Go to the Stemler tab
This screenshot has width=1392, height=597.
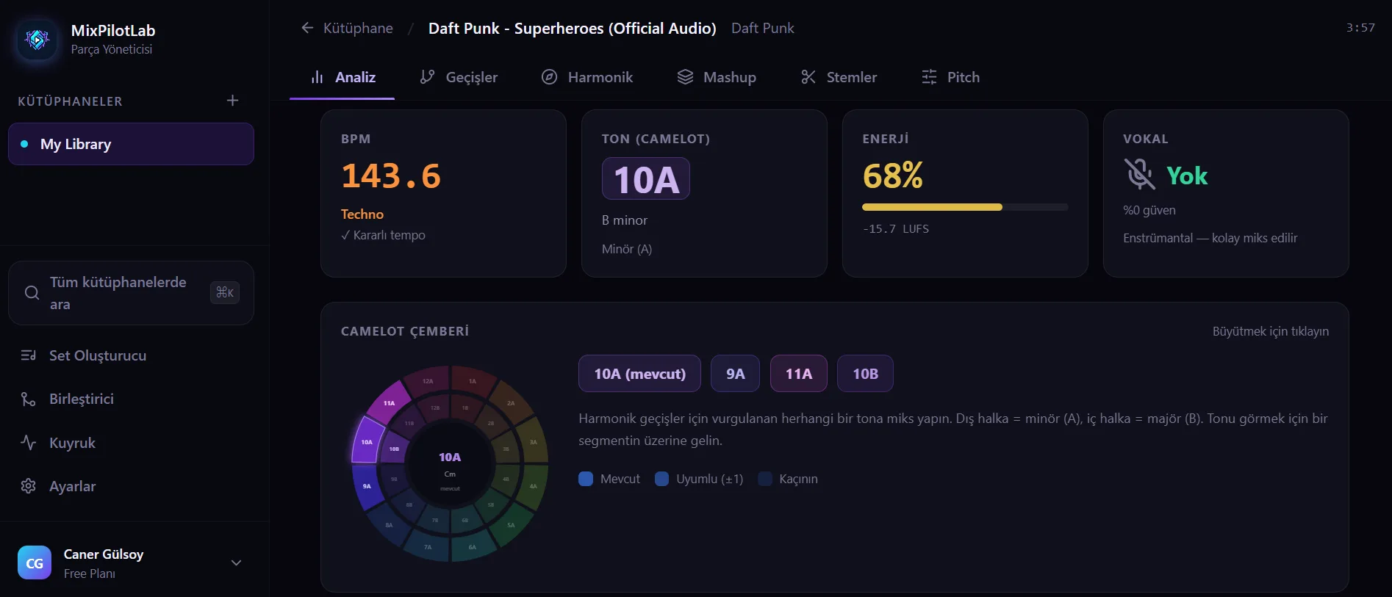tap(839, 77)
